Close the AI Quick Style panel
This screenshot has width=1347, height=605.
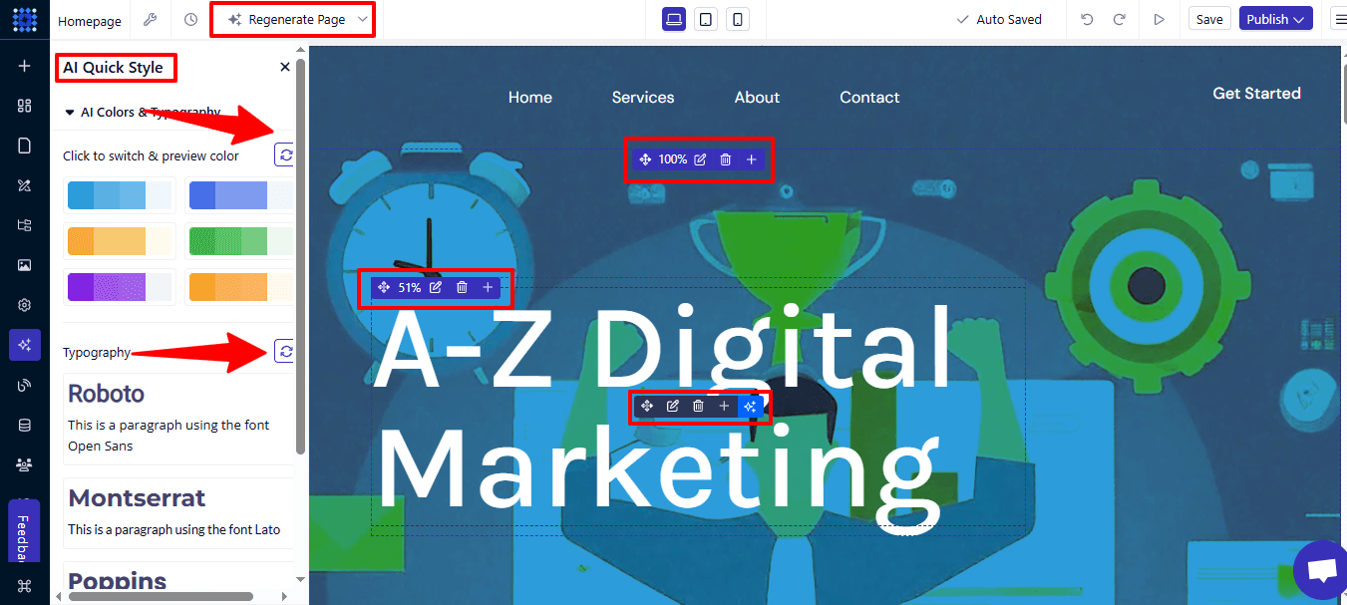tap(285, 67)
